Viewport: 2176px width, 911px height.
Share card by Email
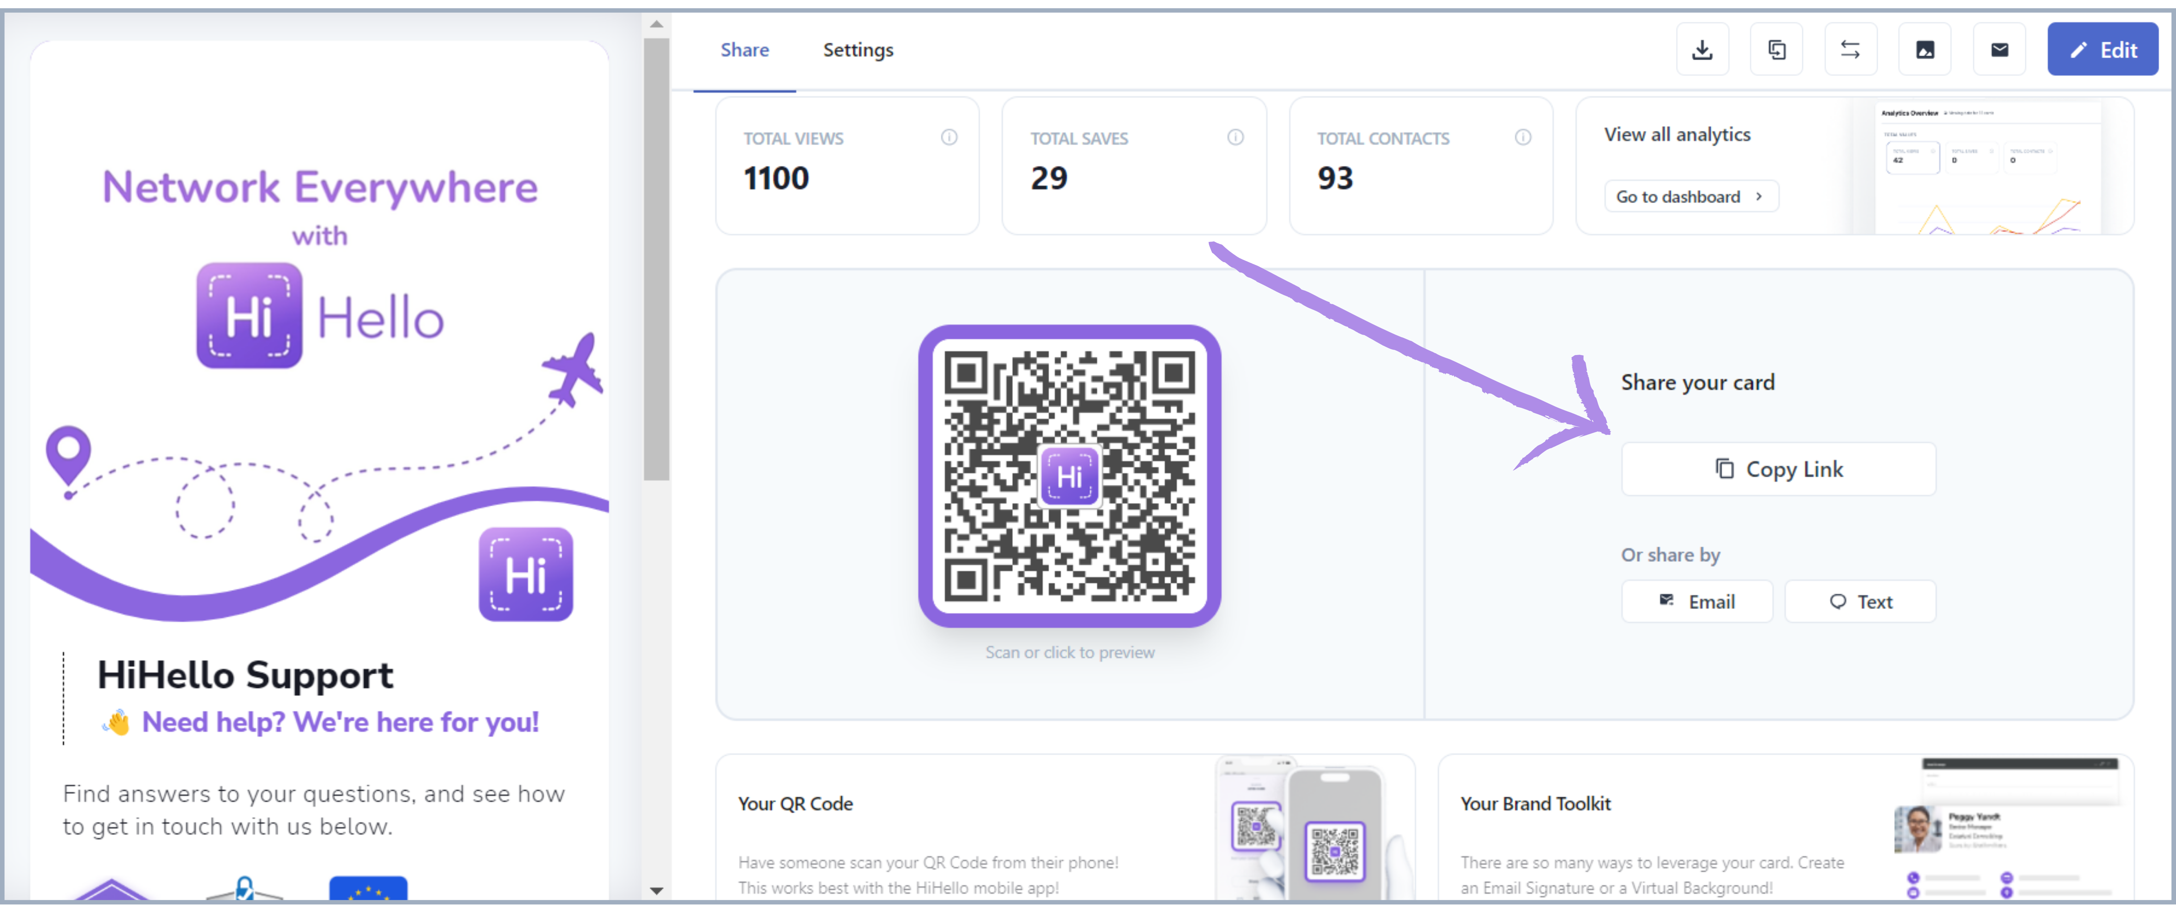pos(1696,602)
